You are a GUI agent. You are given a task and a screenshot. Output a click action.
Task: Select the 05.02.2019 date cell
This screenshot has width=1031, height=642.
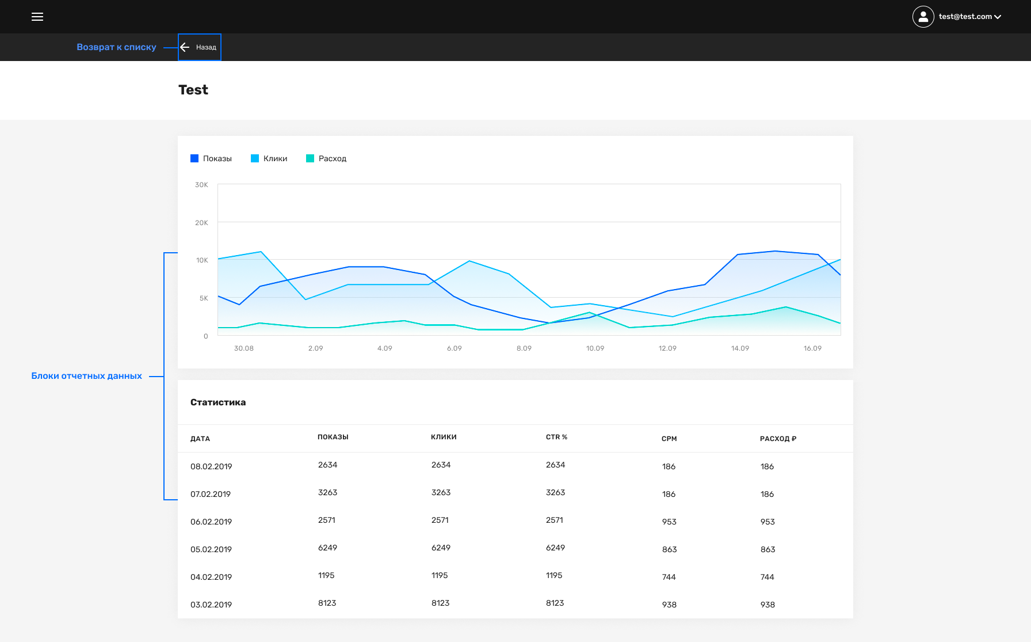tap(211, 549)
